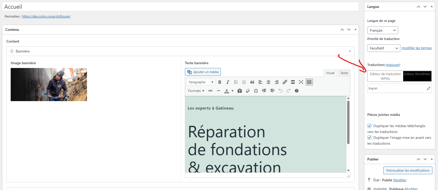
Task: Redo the last edit
Action: click(x=288, y=91)
